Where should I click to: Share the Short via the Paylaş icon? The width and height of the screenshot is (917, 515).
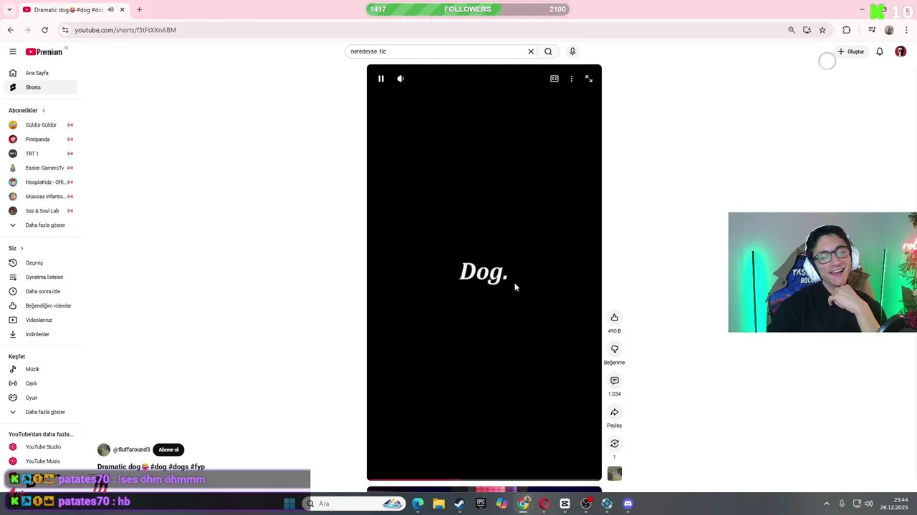(x=615, y=412)
